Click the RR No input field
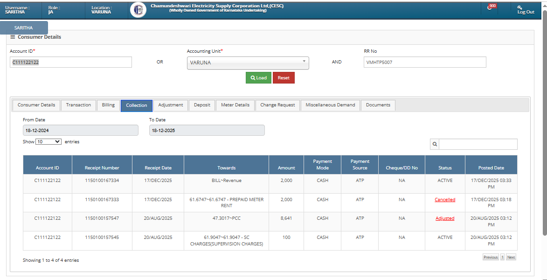 (x=424, y=62)
